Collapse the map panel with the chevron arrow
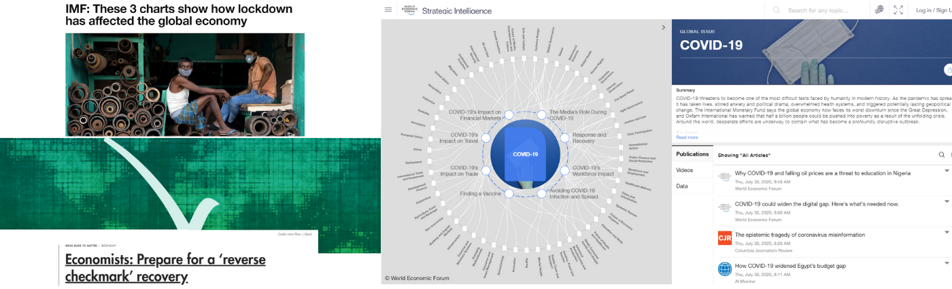Viewport: 952px width, 289px height. [x=664, y=28]
